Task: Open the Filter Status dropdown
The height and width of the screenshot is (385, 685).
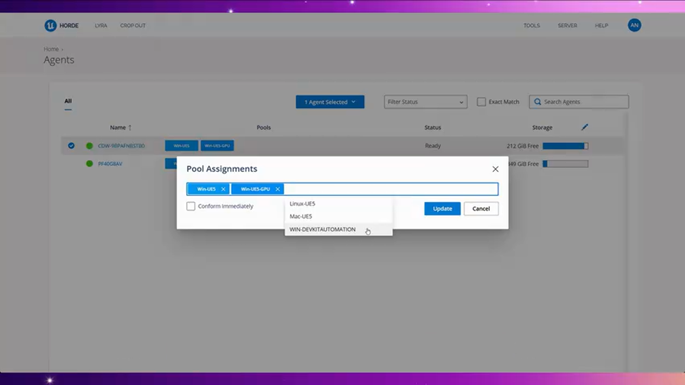Action: tap(425, 102)
